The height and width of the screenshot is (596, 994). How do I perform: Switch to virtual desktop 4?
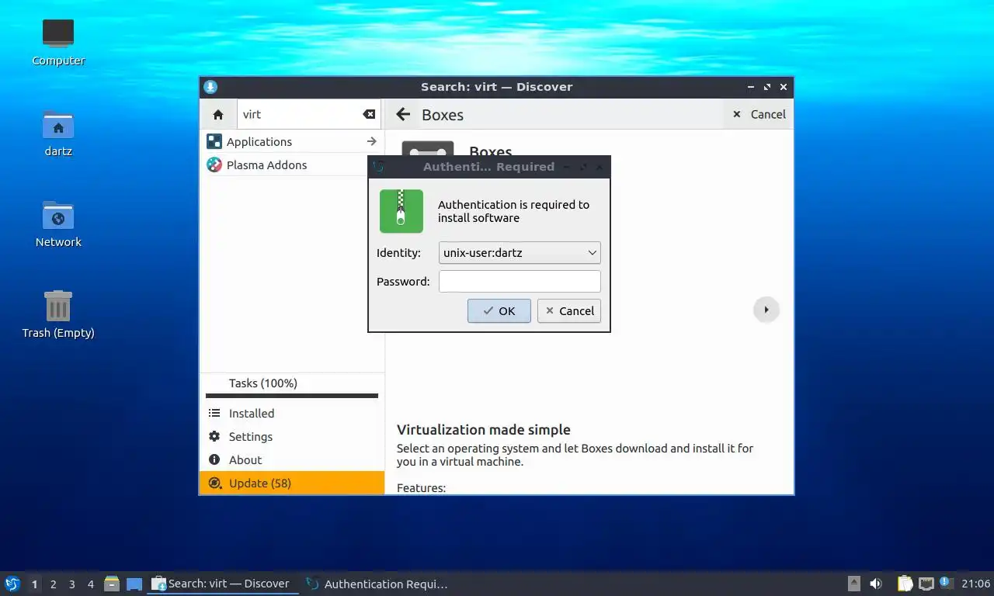click(x=91, y=584)
